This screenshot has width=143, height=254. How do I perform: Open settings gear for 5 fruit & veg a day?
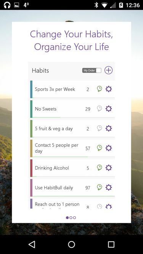click(109, 128)
